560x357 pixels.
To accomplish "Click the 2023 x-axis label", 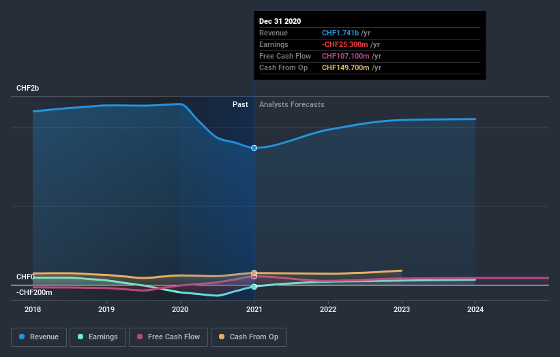I will [402, 309].
